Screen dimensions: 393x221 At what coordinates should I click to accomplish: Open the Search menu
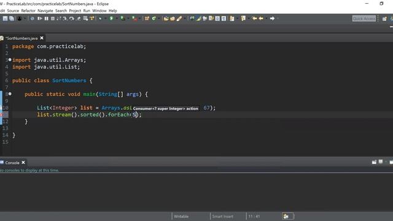(x=61, y=11)
